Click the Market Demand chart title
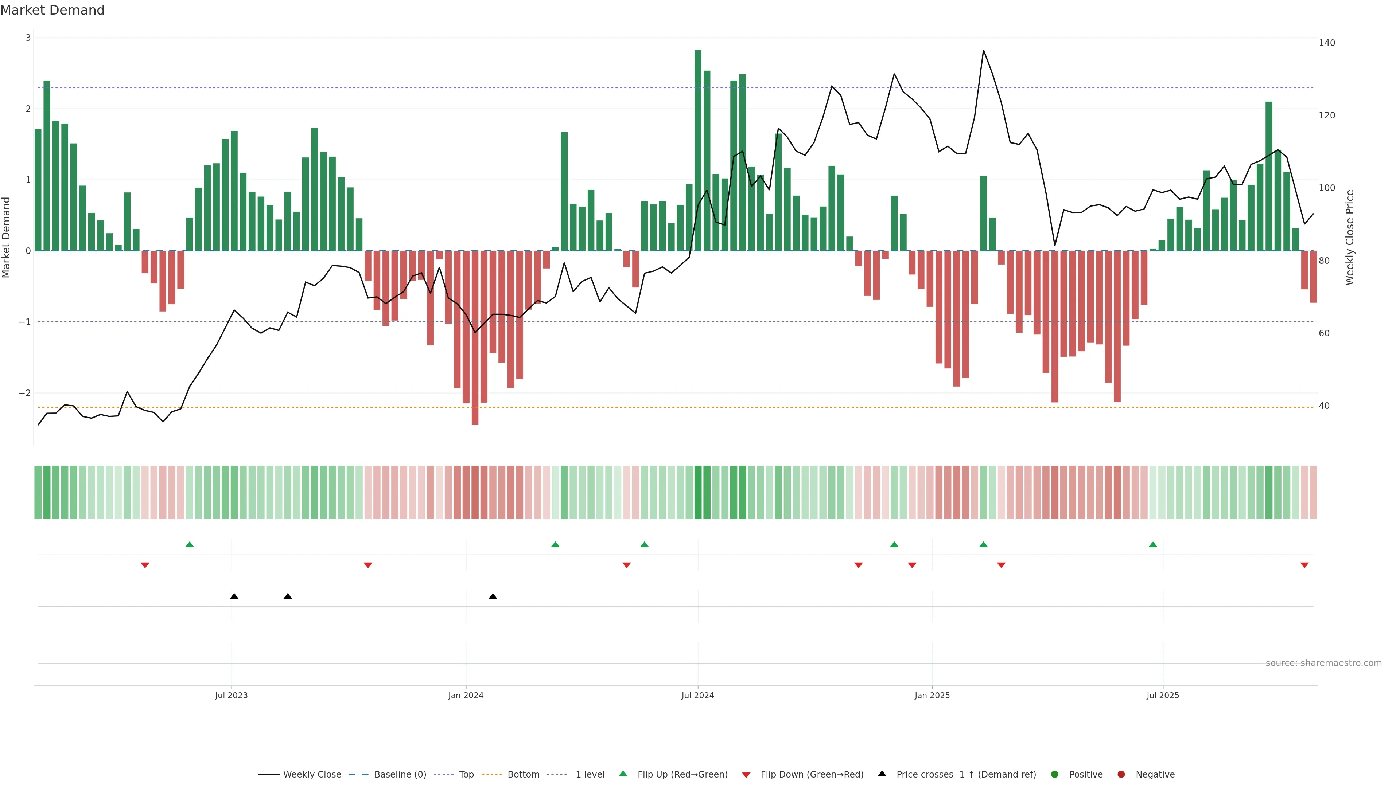This screenshot has width=1400, height=787. [52, 10]
